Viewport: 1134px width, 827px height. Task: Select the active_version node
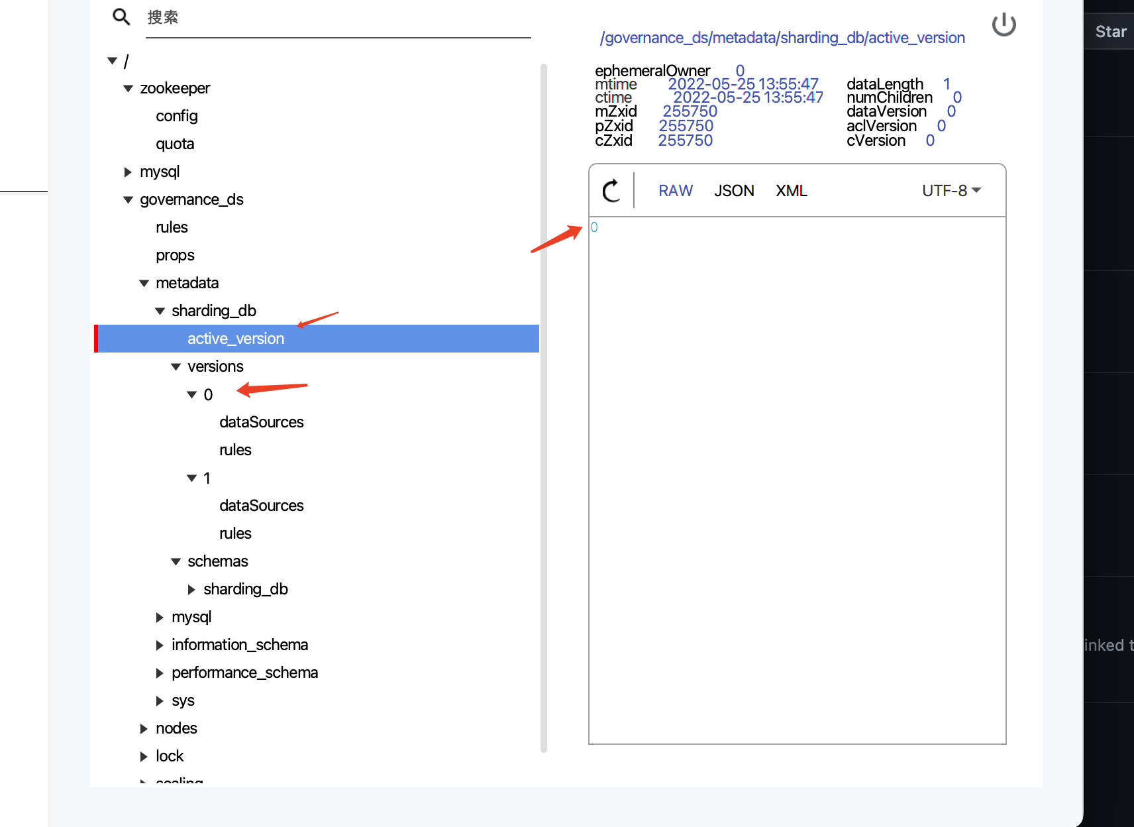235,339
